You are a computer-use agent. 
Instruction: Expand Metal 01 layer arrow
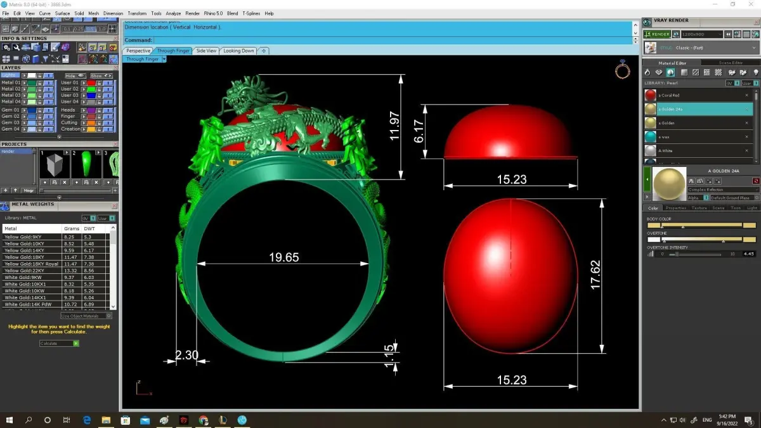tap(24, 83)
